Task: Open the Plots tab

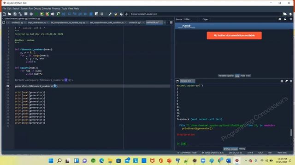Action: point(243,76)
